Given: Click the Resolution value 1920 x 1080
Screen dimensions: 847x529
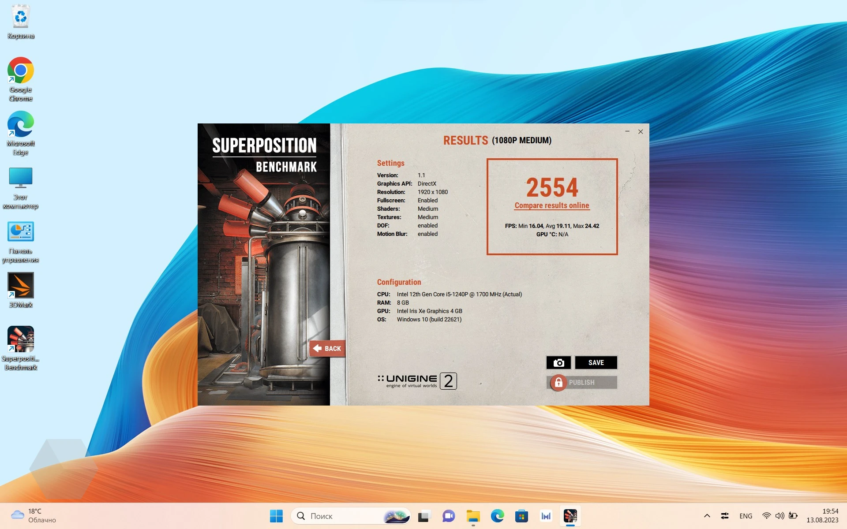Looking at the screenshot, I should pyautogui.click(x=433, y=192).
